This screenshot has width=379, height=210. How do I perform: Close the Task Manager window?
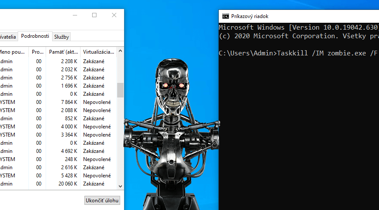pos(114,15)
